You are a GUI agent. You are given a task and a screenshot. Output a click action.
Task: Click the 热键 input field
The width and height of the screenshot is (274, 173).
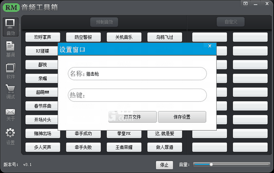point(137,95)
